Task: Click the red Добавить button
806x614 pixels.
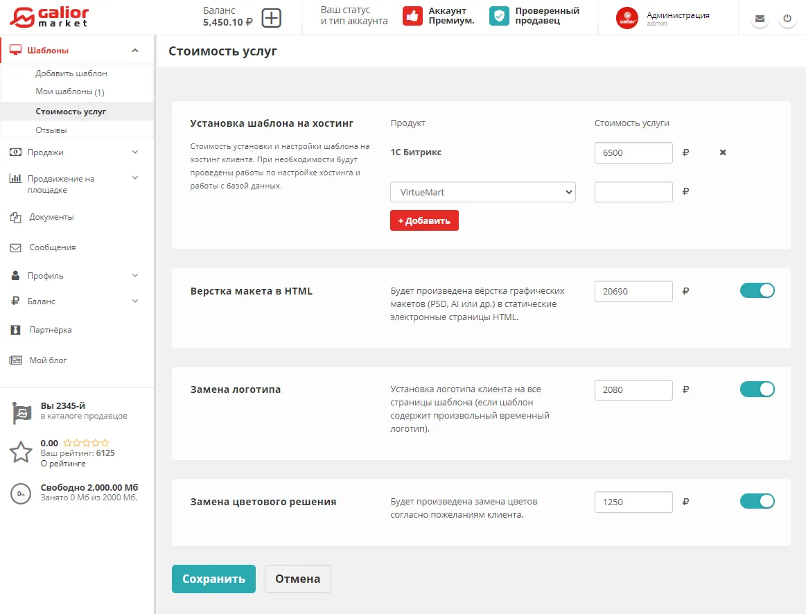Action: [x=424, y=220]
